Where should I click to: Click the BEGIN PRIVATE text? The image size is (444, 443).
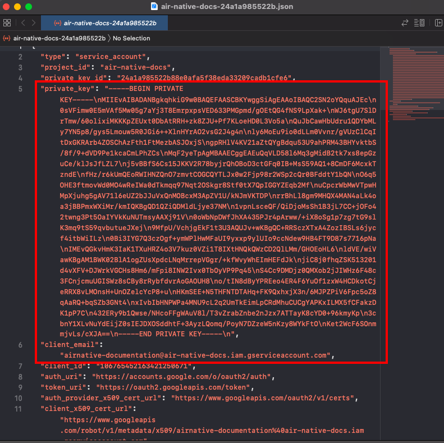[156, 89]
